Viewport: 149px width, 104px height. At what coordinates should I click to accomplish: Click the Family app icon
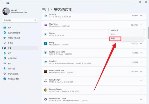click(x=46, y=43)
